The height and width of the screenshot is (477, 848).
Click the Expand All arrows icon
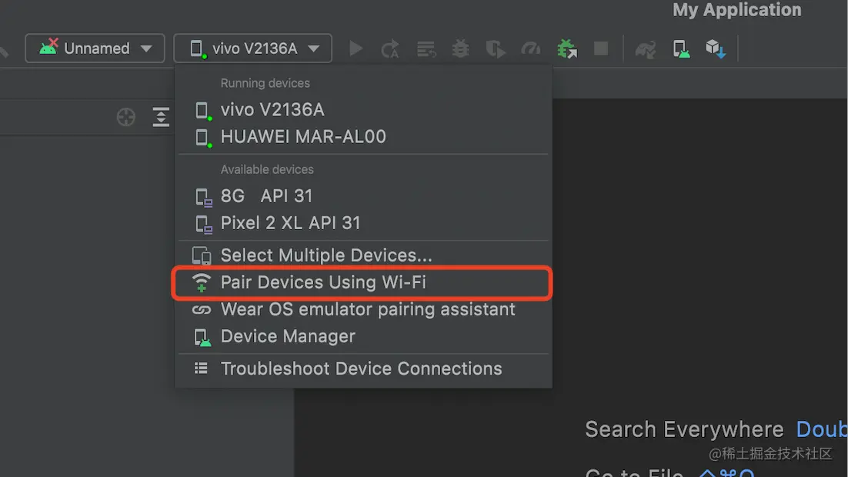point(161,117)
